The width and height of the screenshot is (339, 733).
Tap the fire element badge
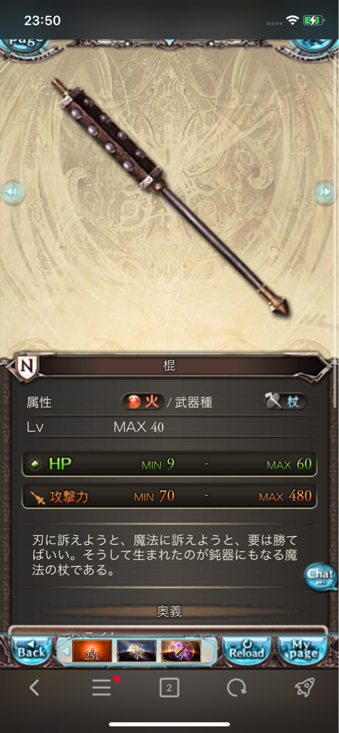pos(143,402)
